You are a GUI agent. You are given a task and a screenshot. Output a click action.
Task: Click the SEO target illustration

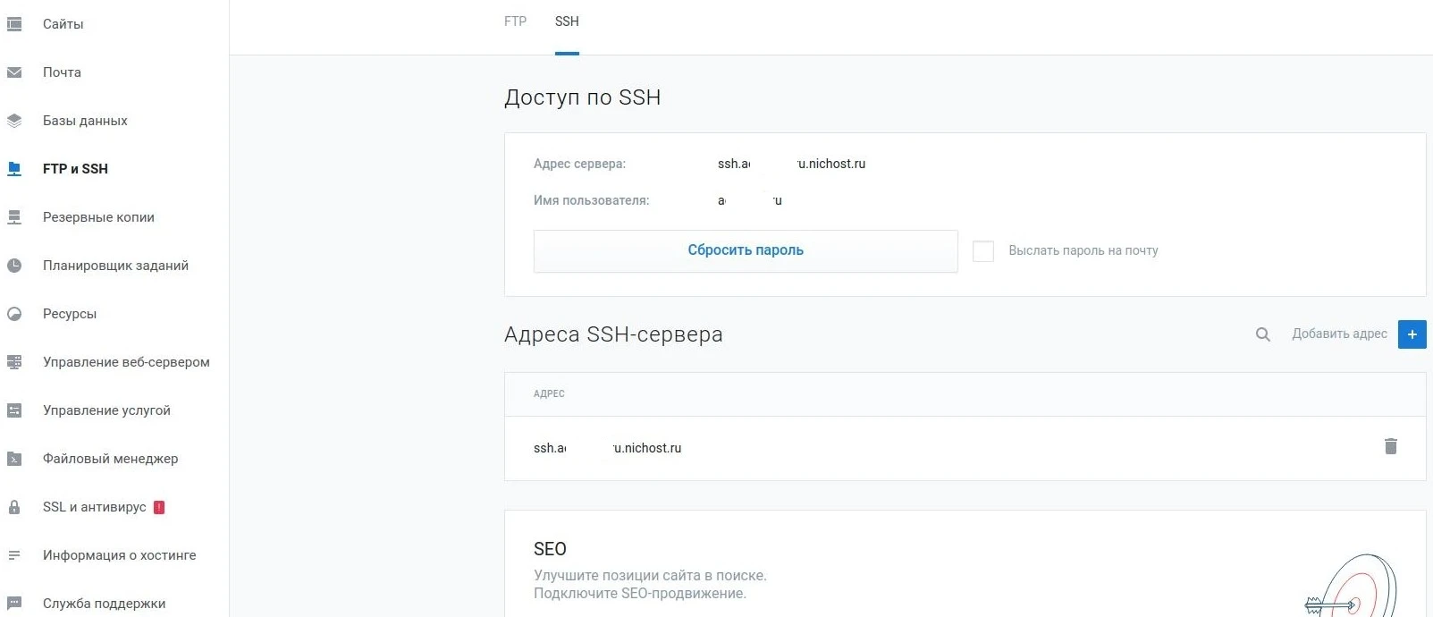click(x=1351, y=586)
